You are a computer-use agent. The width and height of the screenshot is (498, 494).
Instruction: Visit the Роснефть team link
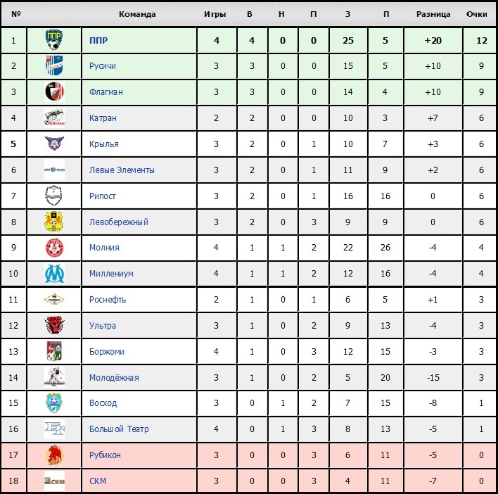pyautogui.click(x=108, y=300)
